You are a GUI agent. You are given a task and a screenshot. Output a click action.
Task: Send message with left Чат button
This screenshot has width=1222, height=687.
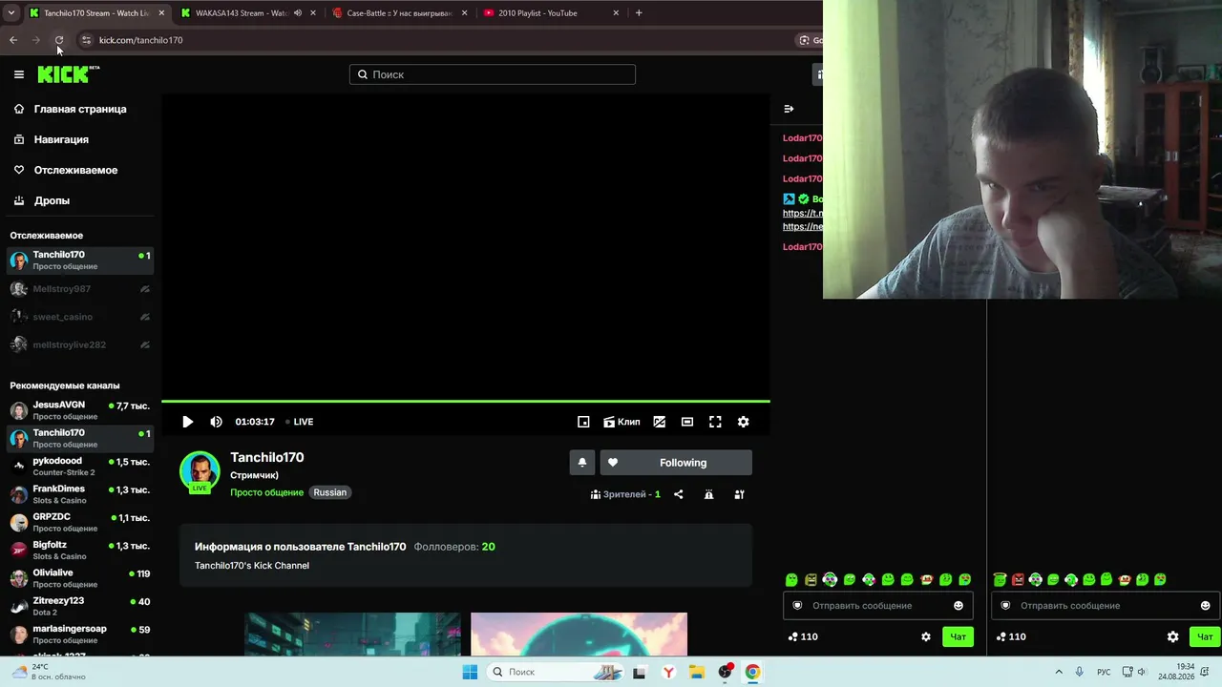[958, 636]
